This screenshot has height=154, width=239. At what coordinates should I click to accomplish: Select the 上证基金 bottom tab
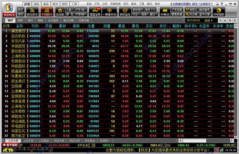(43, 141)
